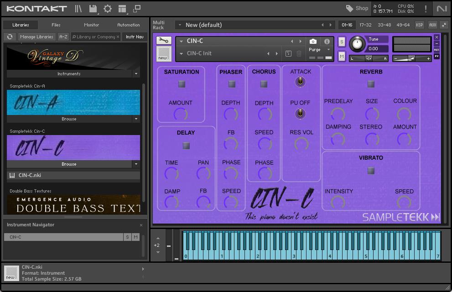The image size is (452, 292).
Task: Click the library browser icon in header
Action: coord(78,9)
